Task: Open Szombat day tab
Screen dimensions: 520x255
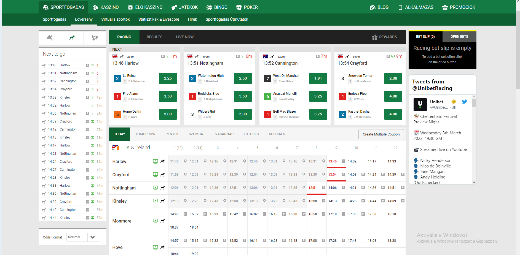Action: tap(197, 134)
